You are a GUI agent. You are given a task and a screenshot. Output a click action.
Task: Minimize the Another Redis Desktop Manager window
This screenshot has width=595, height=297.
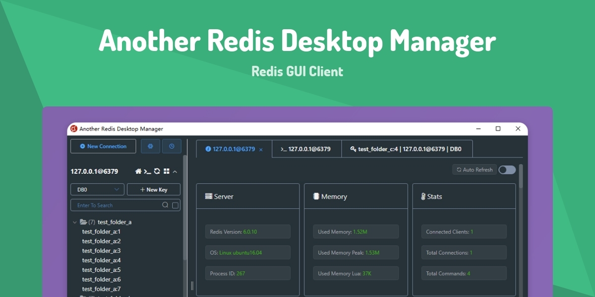(x=478, y=129)
